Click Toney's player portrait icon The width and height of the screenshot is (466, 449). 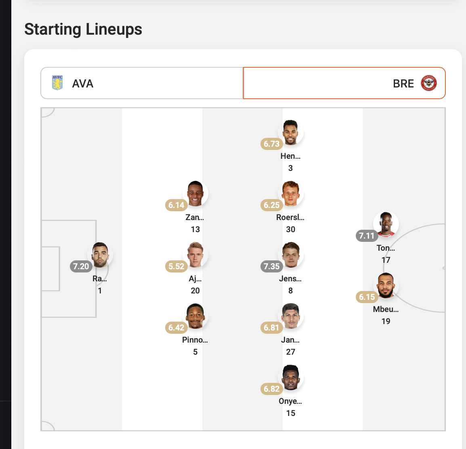pyautogui.click(x=386, y=224)
